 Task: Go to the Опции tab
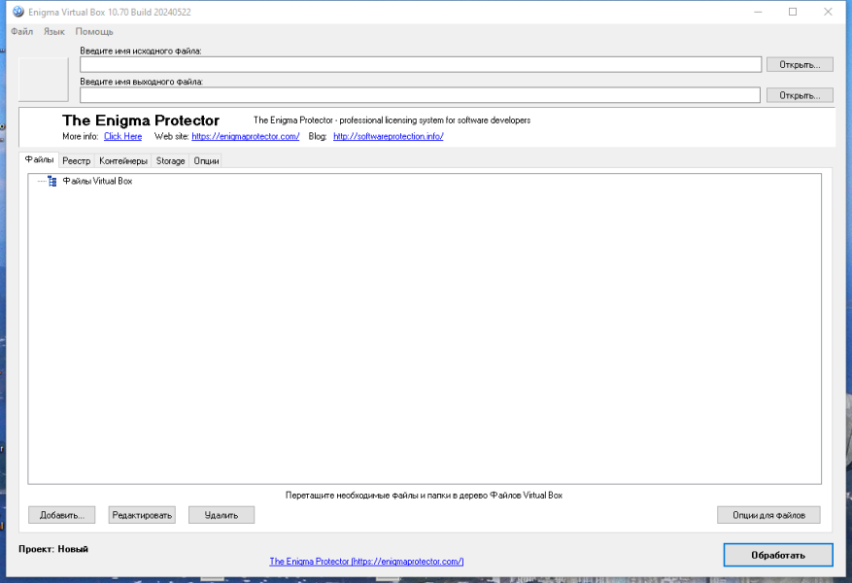(x=207, y=161)
